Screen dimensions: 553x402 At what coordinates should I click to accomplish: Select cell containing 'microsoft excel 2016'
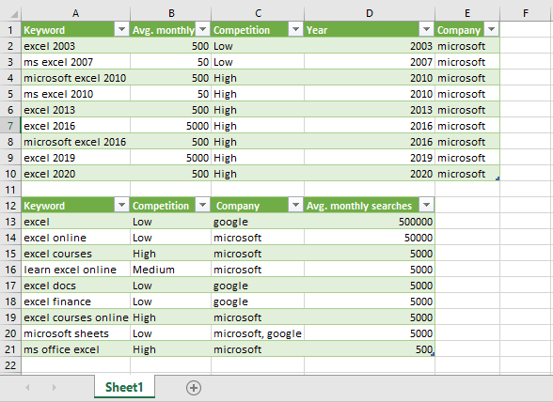tap(75, 142)
